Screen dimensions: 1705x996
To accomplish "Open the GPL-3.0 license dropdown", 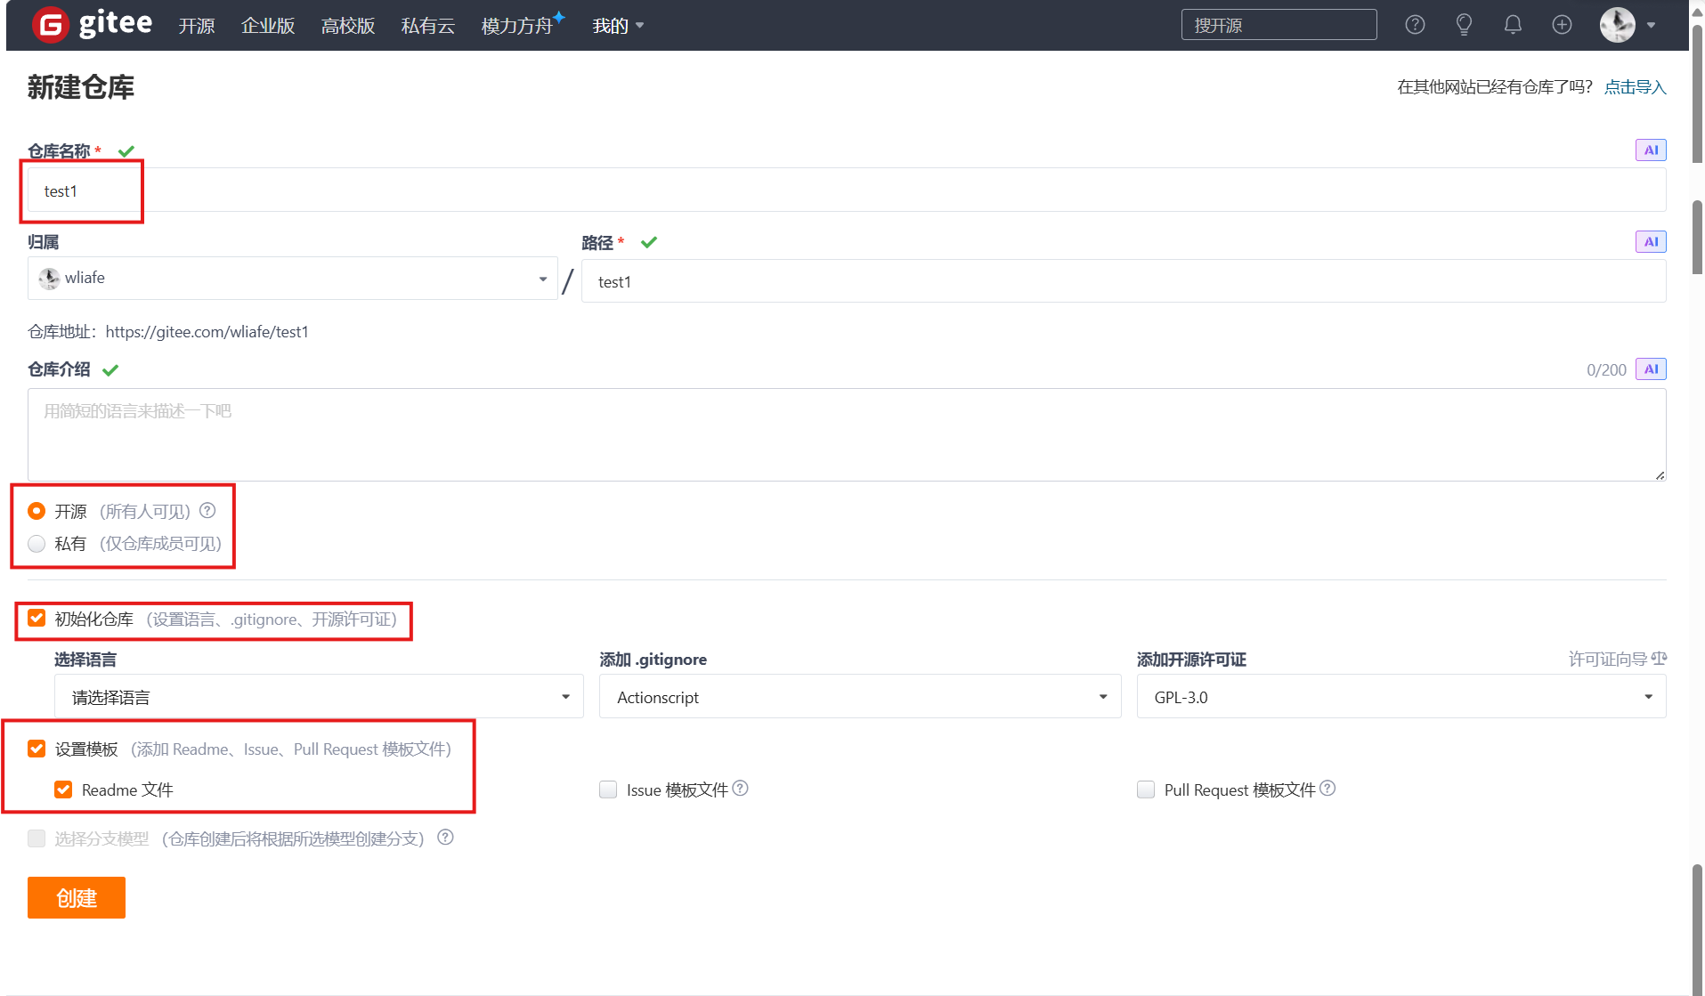I will (1401, 697).
